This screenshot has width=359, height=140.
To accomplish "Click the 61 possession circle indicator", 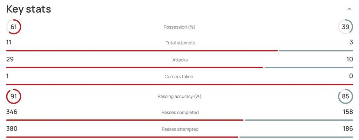I will coord(14,27).
